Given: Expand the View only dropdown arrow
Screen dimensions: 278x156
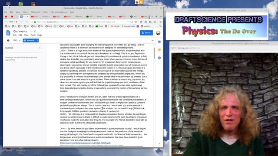Looking at the screenshot, I should [x=37, y=40].
